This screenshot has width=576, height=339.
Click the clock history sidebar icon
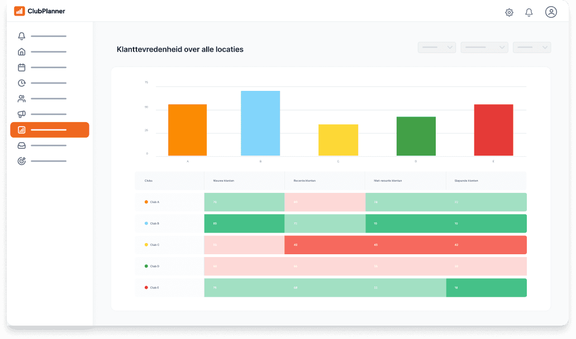point(22,83)
